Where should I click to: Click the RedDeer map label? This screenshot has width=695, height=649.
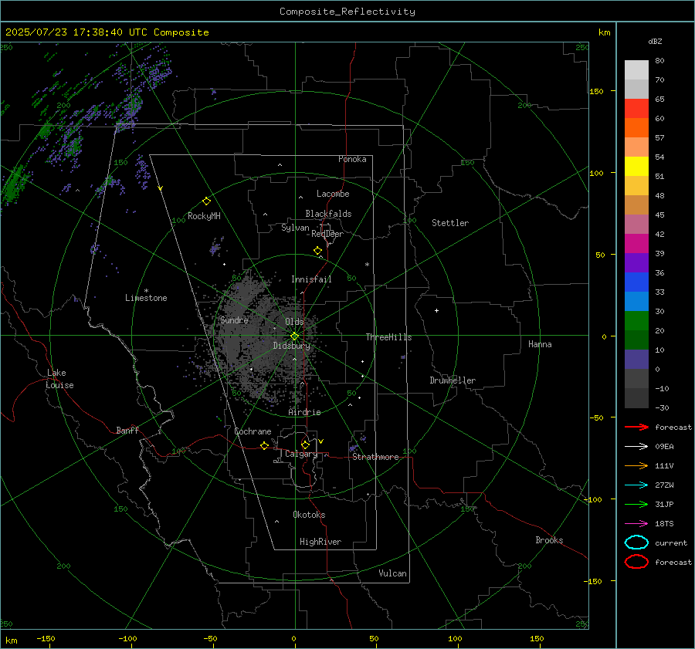327,234
